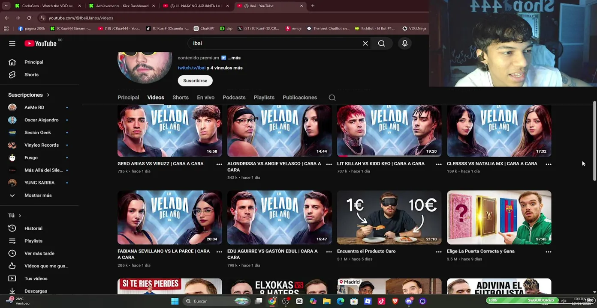Switch to LIL NAAY browser tab

[x=196, y=6]
